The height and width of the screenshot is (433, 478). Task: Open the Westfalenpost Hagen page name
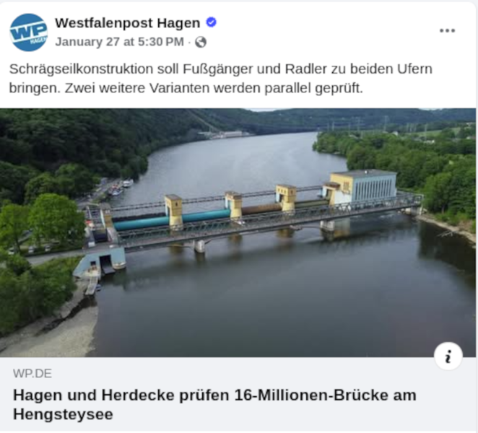click(127, 23)
